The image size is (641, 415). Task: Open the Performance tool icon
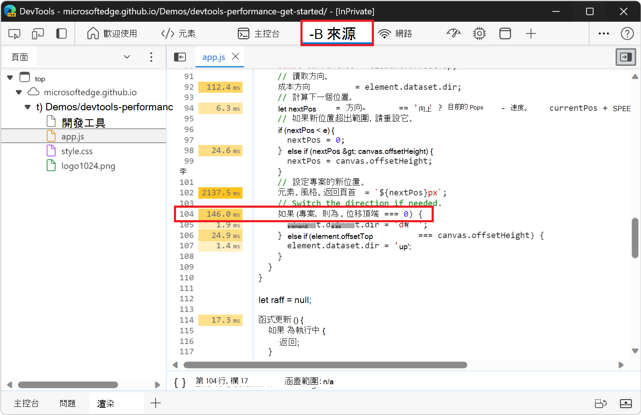(x=453, y=34)
